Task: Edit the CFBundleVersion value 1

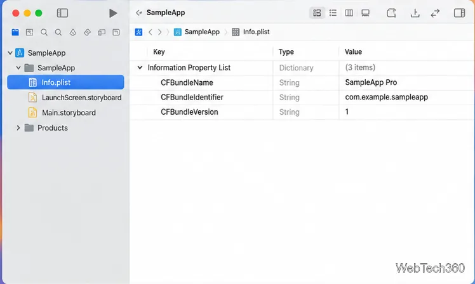Action: click(x=347, y=112)
